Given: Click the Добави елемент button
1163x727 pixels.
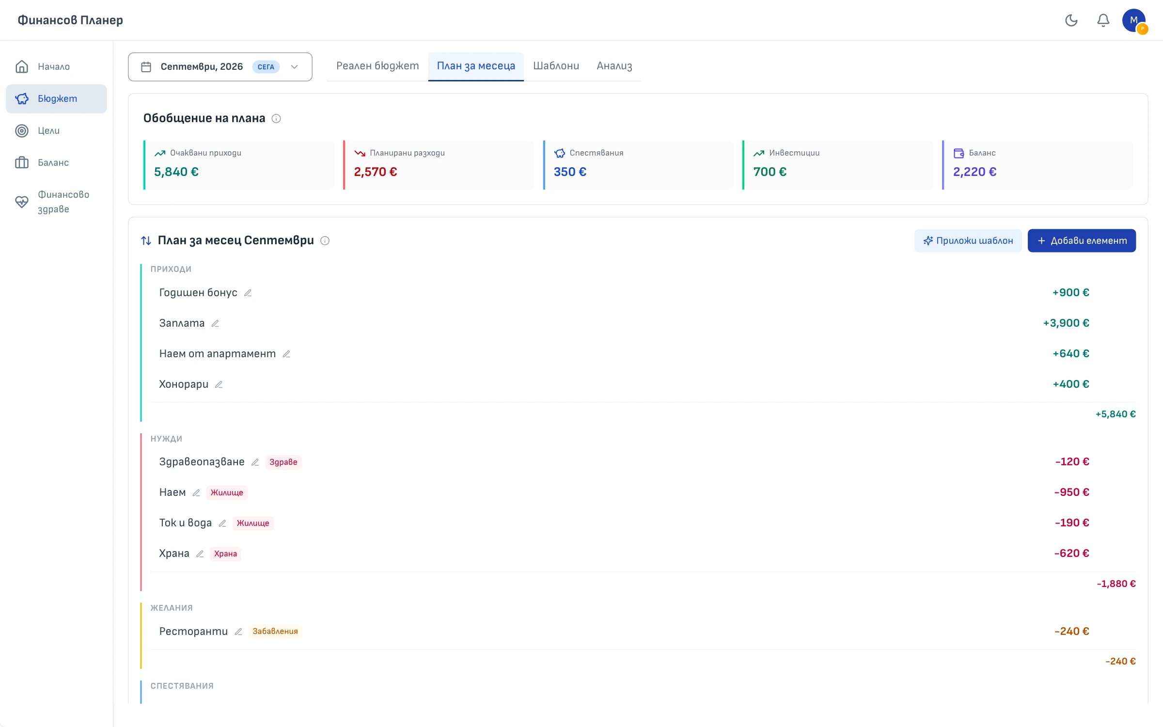Looking at the screenshot, I should click(1082, 240).
